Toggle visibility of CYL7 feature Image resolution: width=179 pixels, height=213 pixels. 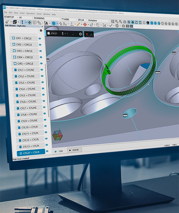(44, 107)
